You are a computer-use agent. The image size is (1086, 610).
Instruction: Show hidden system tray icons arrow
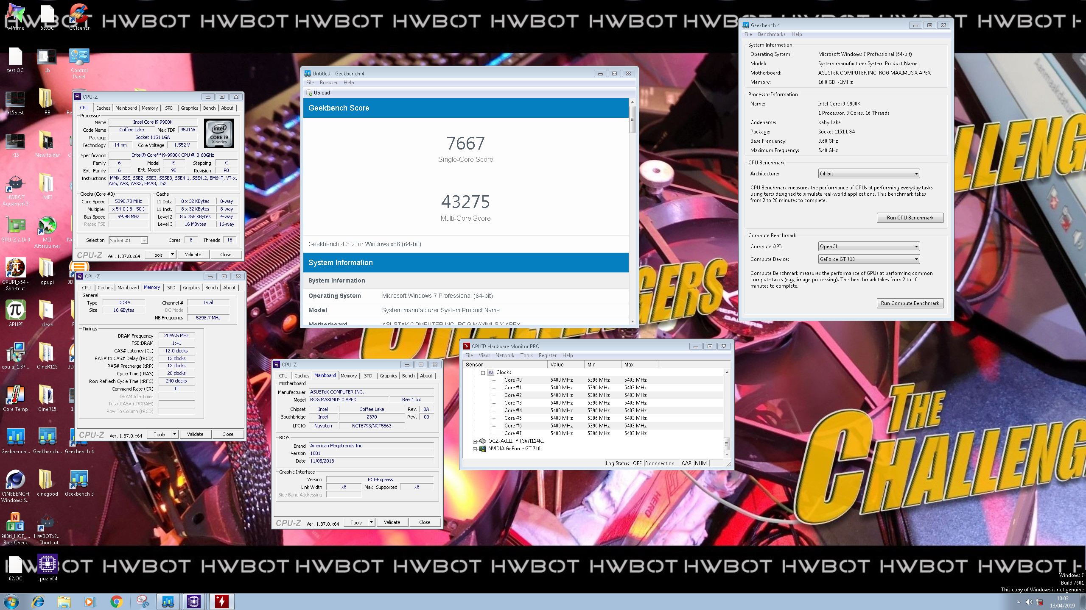1019,602
